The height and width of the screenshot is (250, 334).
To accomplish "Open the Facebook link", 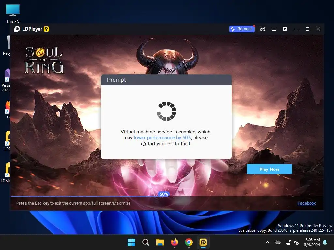I will point(307,203).
